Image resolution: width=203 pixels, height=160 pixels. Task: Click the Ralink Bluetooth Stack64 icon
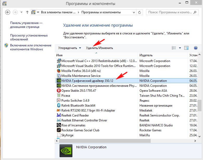(x=59, y=106)
